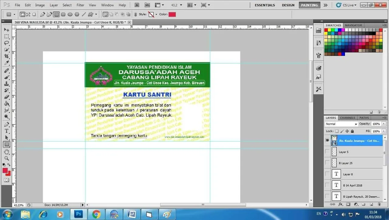389x220 pixels.
Task: Open the File menu
Action: (x=17, y=5)
